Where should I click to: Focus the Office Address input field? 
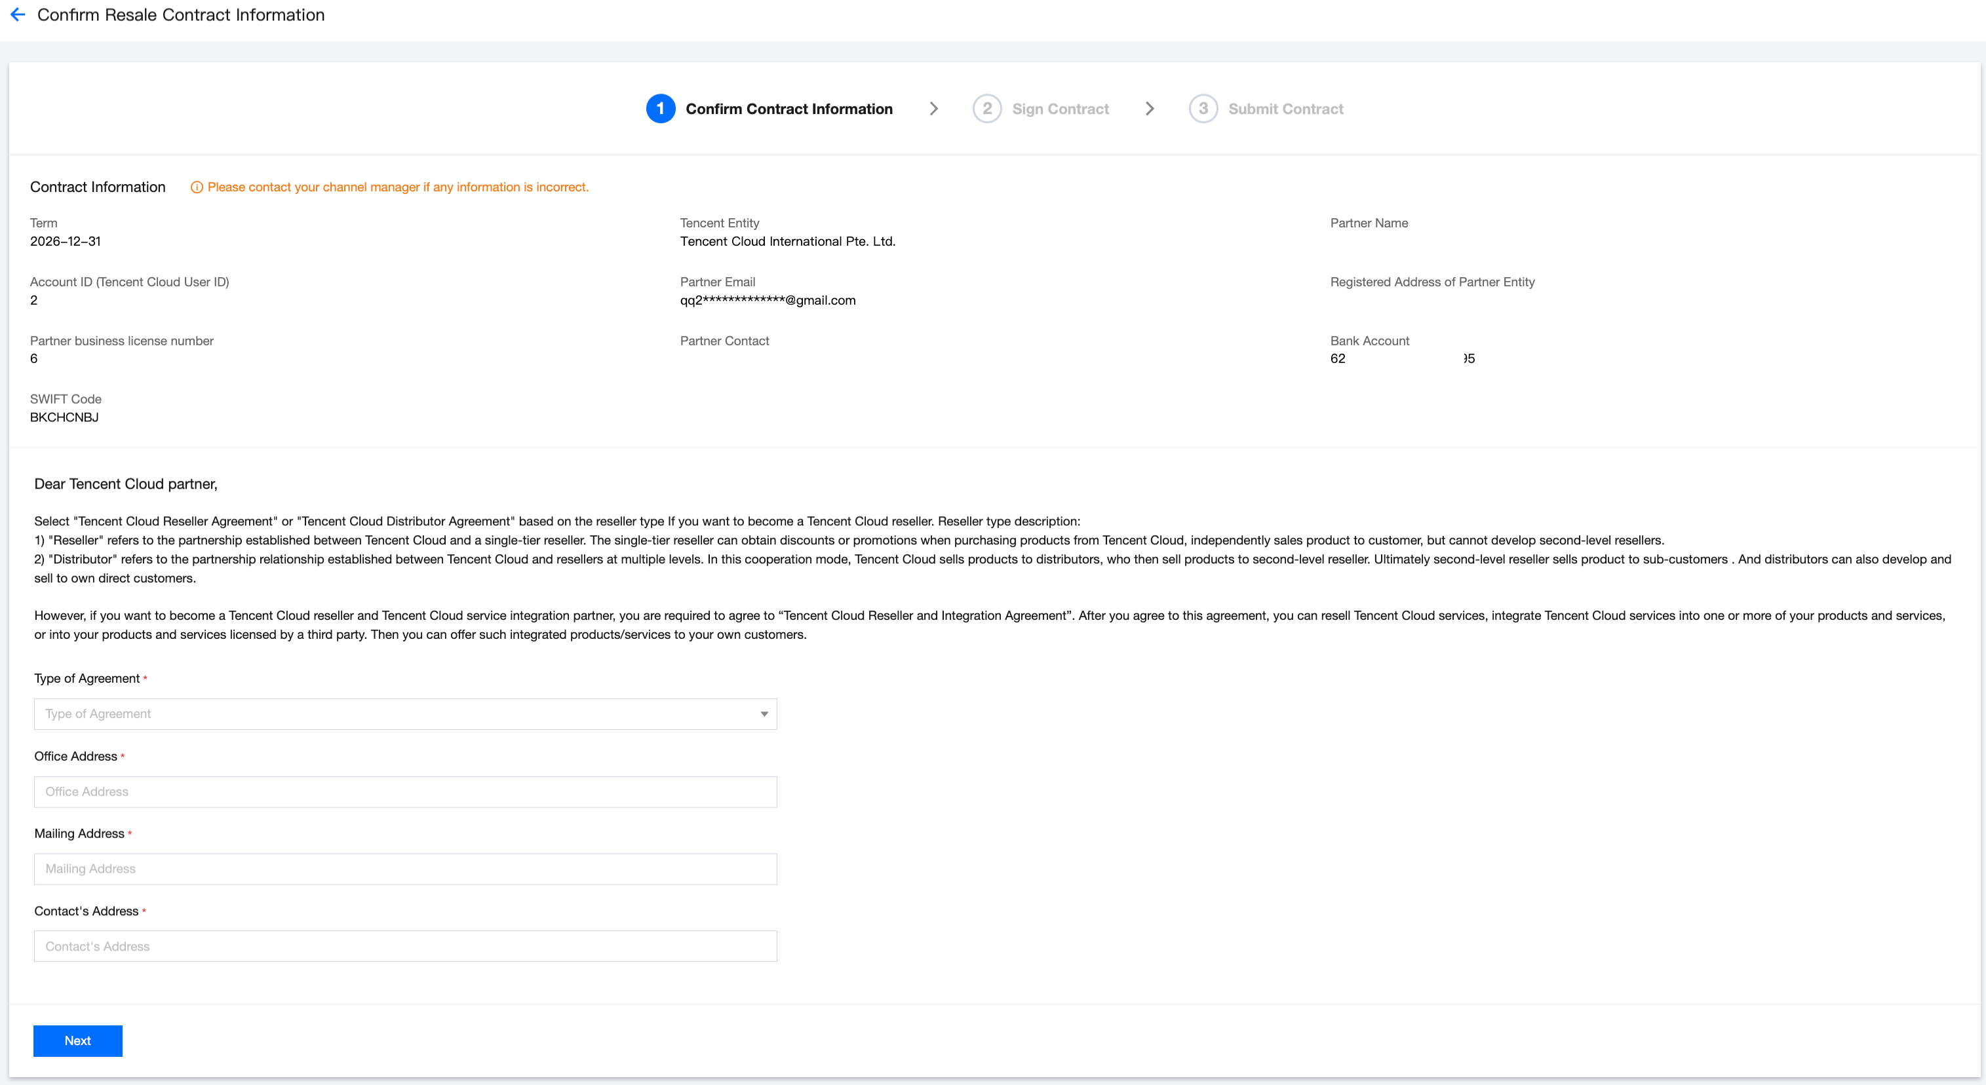[x=405, y=791]
